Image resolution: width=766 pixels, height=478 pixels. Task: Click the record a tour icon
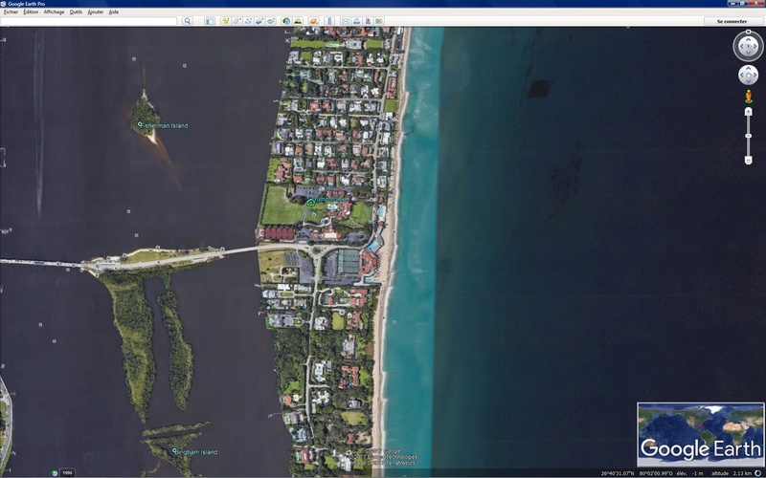pyautogui.click(x=271, y=21)
